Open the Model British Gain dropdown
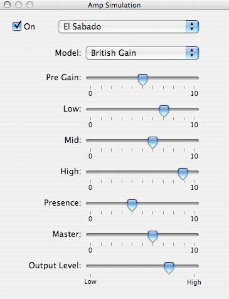This screenshot has height=299, width=229. [x=142, y=53]
